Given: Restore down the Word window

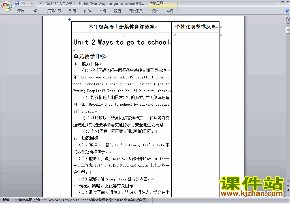Looking at the screenshot, I should [283, 3].
